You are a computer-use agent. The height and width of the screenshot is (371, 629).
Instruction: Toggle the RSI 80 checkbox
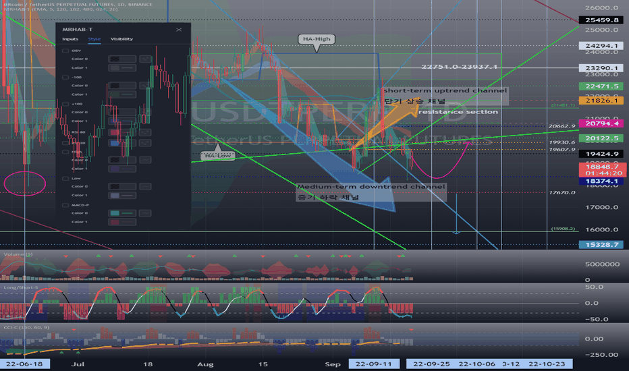tap(65, 132)
